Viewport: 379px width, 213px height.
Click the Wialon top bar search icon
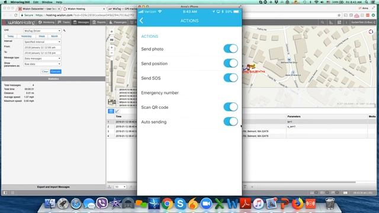(x=322, y=22)
